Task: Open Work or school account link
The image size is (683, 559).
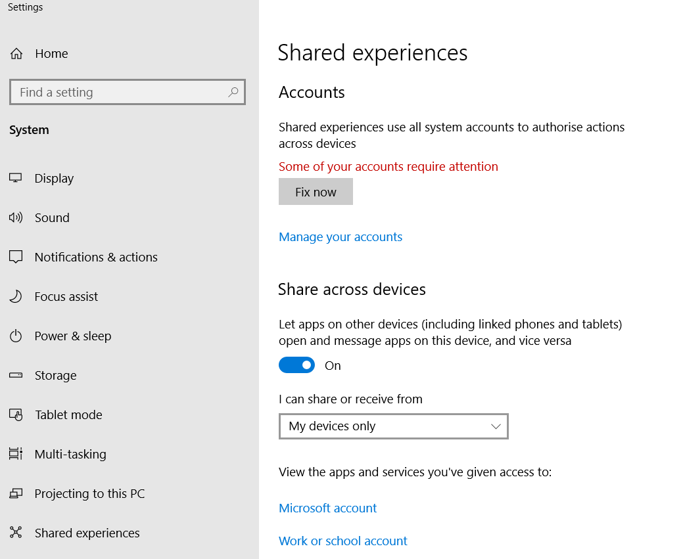Action: point(342,541)
